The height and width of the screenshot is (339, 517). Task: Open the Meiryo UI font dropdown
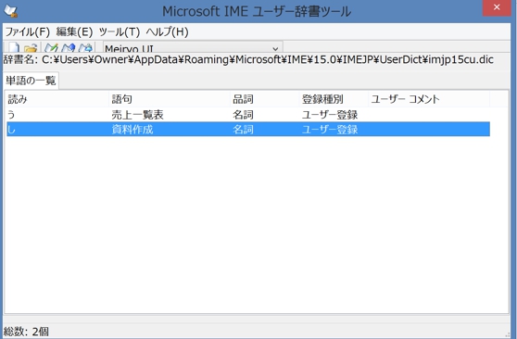pyautogui.click(x=194, y=48)
